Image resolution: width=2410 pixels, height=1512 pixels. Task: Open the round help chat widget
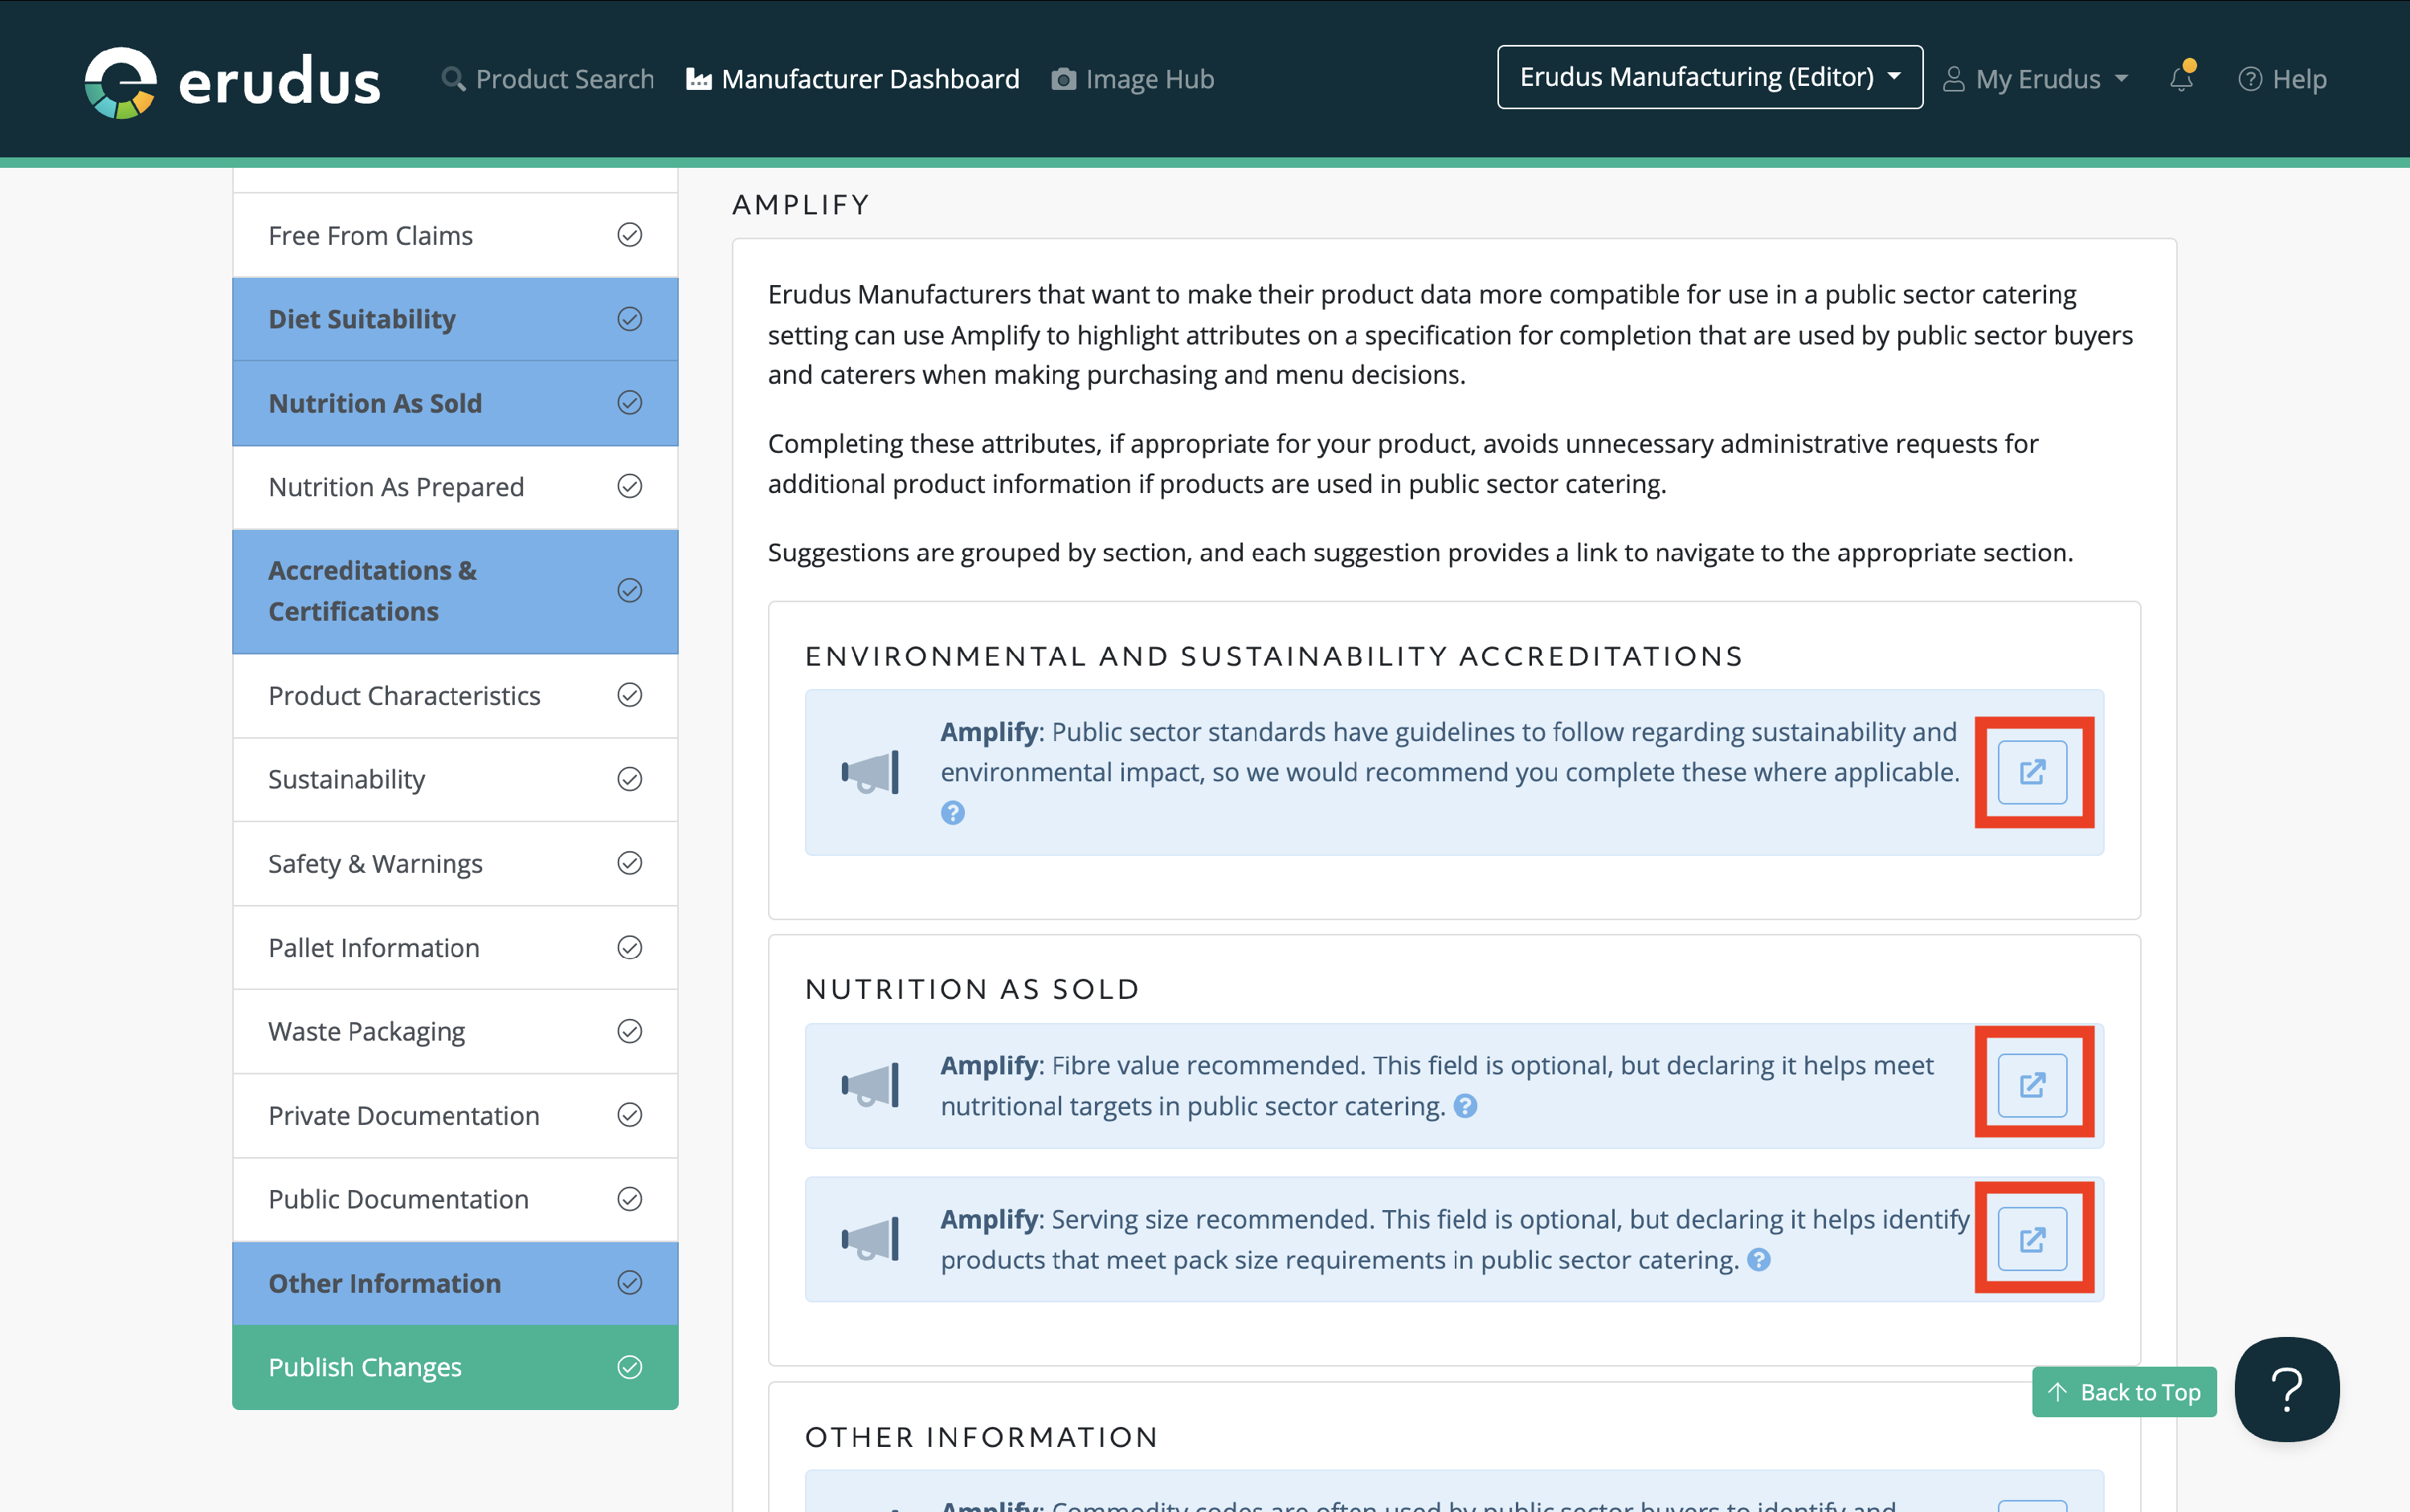(x=2286, y=1389)
